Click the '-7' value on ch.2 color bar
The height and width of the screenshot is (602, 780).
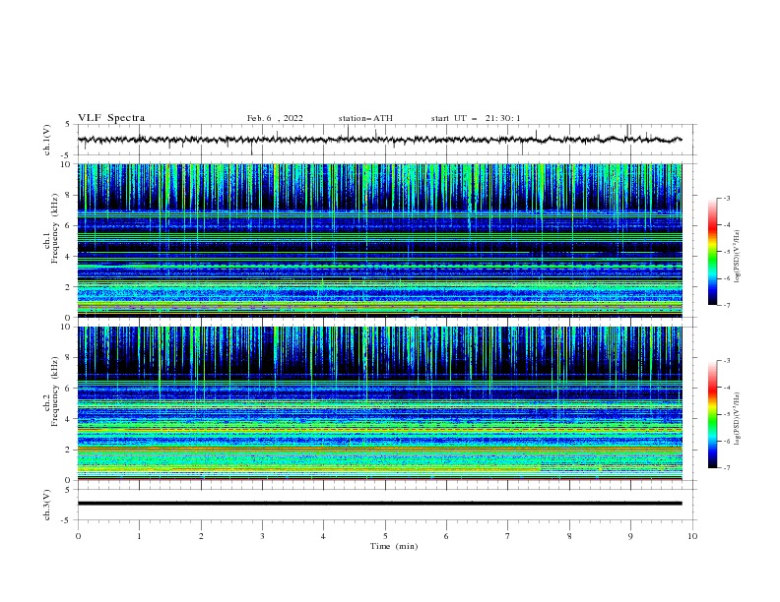726,467
